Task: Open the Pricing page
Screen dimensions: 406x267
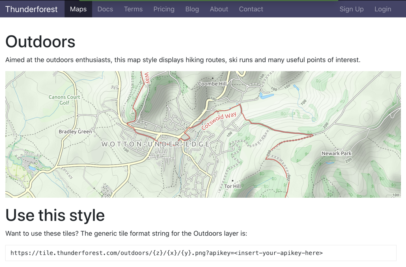Action: [164, 9]
